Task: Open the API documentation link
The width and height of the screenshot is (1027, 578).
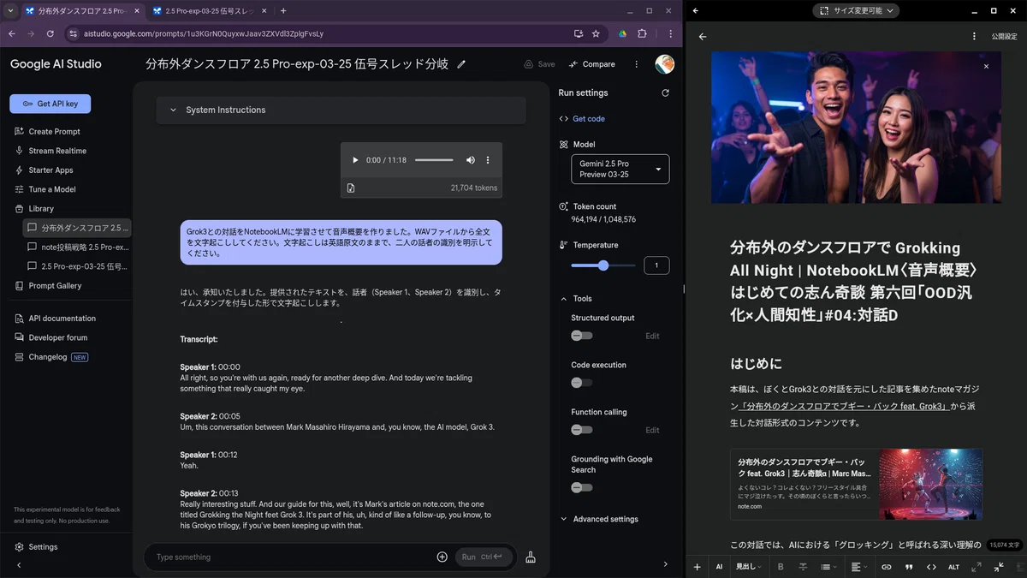Action: [x=62, y=319]
